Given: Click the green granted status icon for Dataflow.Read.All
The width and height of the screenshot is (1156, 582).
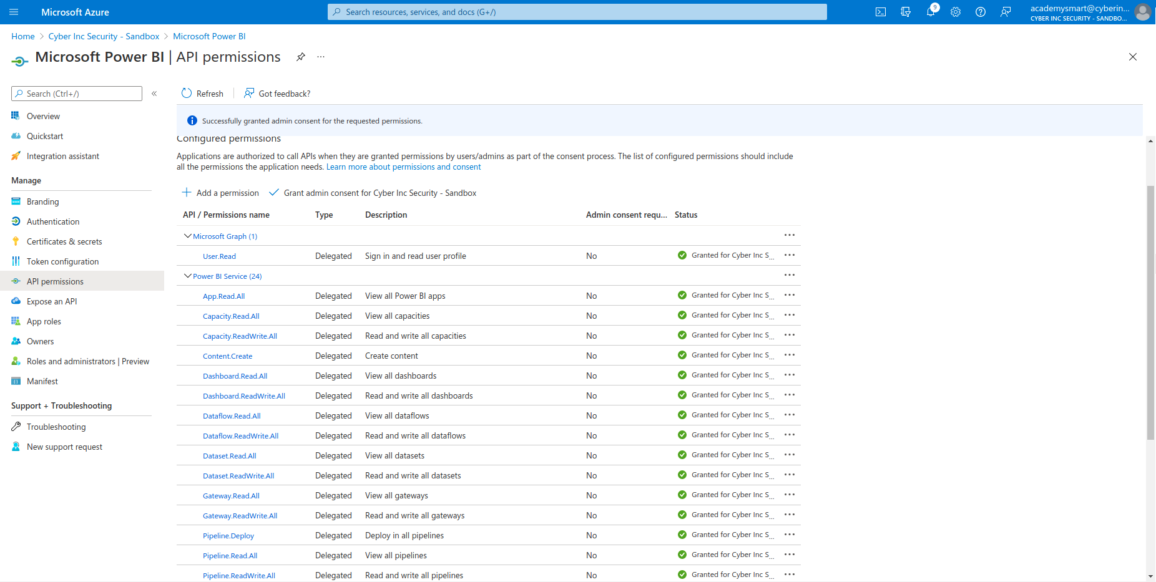Looking at the screenshot, I should [682, 415].
